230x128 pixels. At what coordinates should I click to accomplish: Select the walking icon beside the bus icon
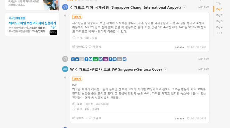73,59
